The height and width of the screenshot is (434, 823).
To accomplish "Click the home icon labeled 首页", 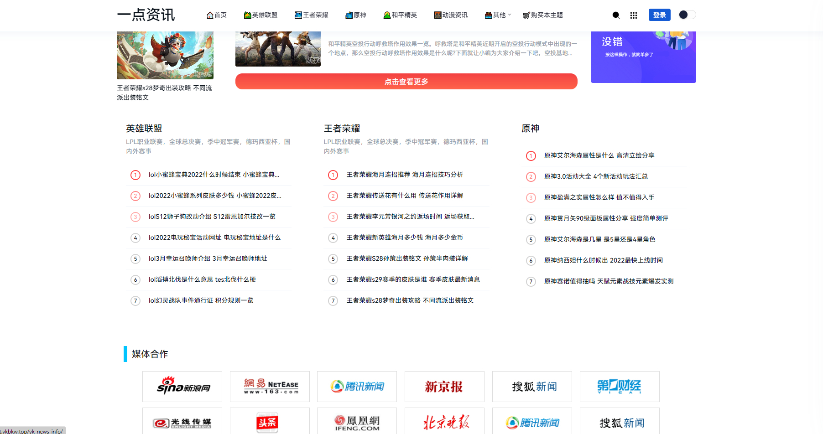I will pos(217,15).
